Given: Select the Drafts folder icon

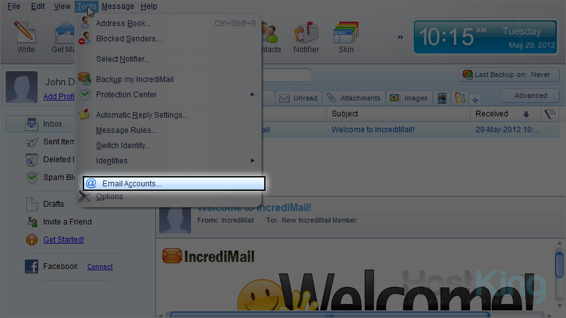Looking at the screenshot, I should 32,204.
